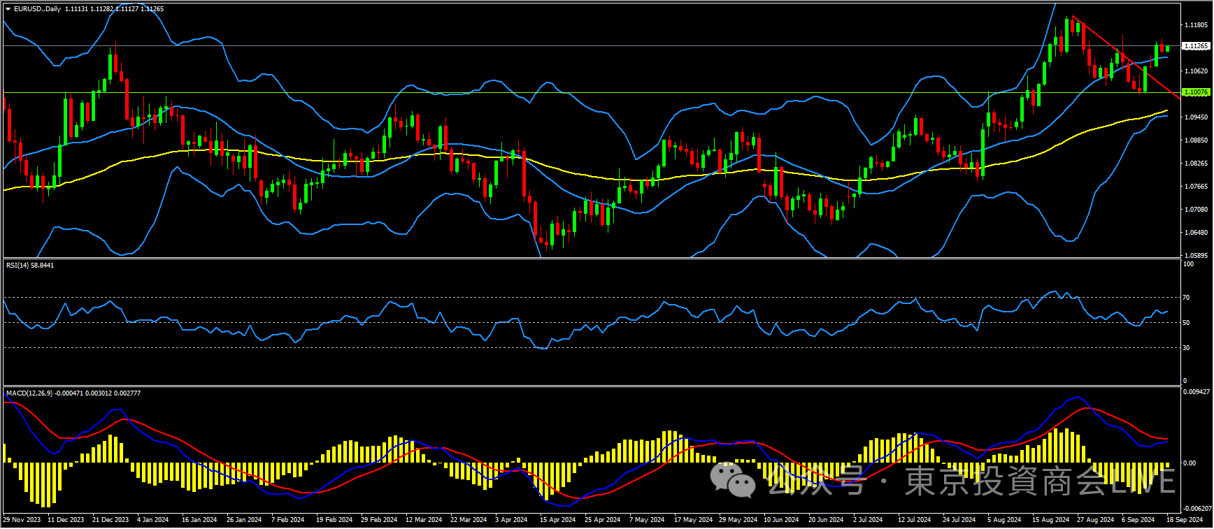
Task: Click the 1.08850 price axis label
Action: click(x=1196, y=140)
